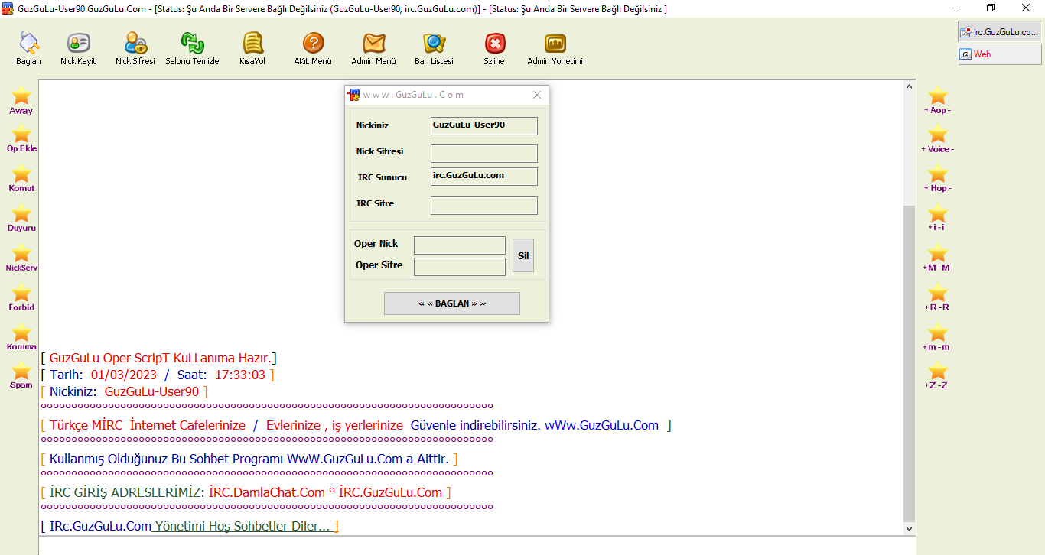Click the +Z -Z mode star
This screenshot has width=1045, height=555.
click(937, 375)
